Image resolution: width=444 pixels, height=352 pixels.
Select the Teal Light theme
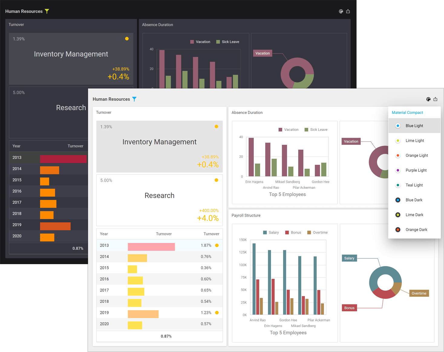tap(414, 185)
